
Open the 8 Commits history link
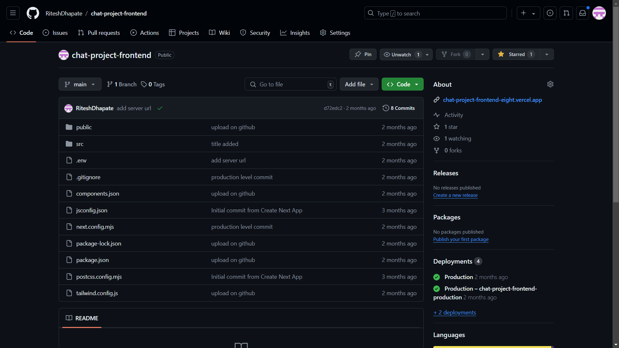click(399, 108)
